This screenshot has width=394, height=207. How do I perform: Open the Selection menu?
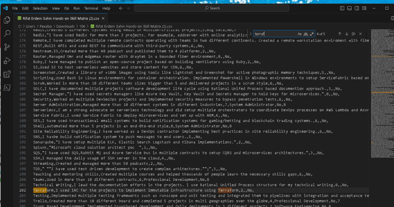click(x=40, y=8)
